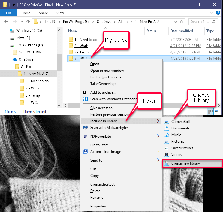Select OneDrive in the navigation tree
Image resolution: width=223 pixels, height=212 pixels.
26,59
